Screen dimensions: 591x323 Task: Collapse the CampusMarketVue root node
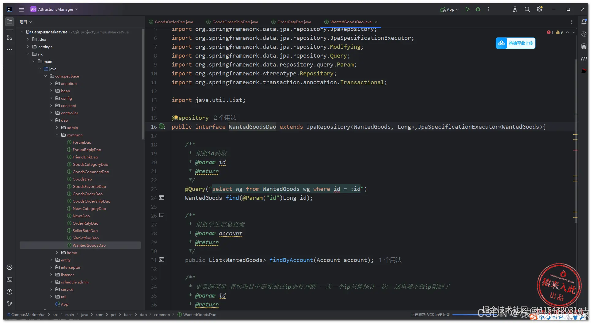coord(22,32)
